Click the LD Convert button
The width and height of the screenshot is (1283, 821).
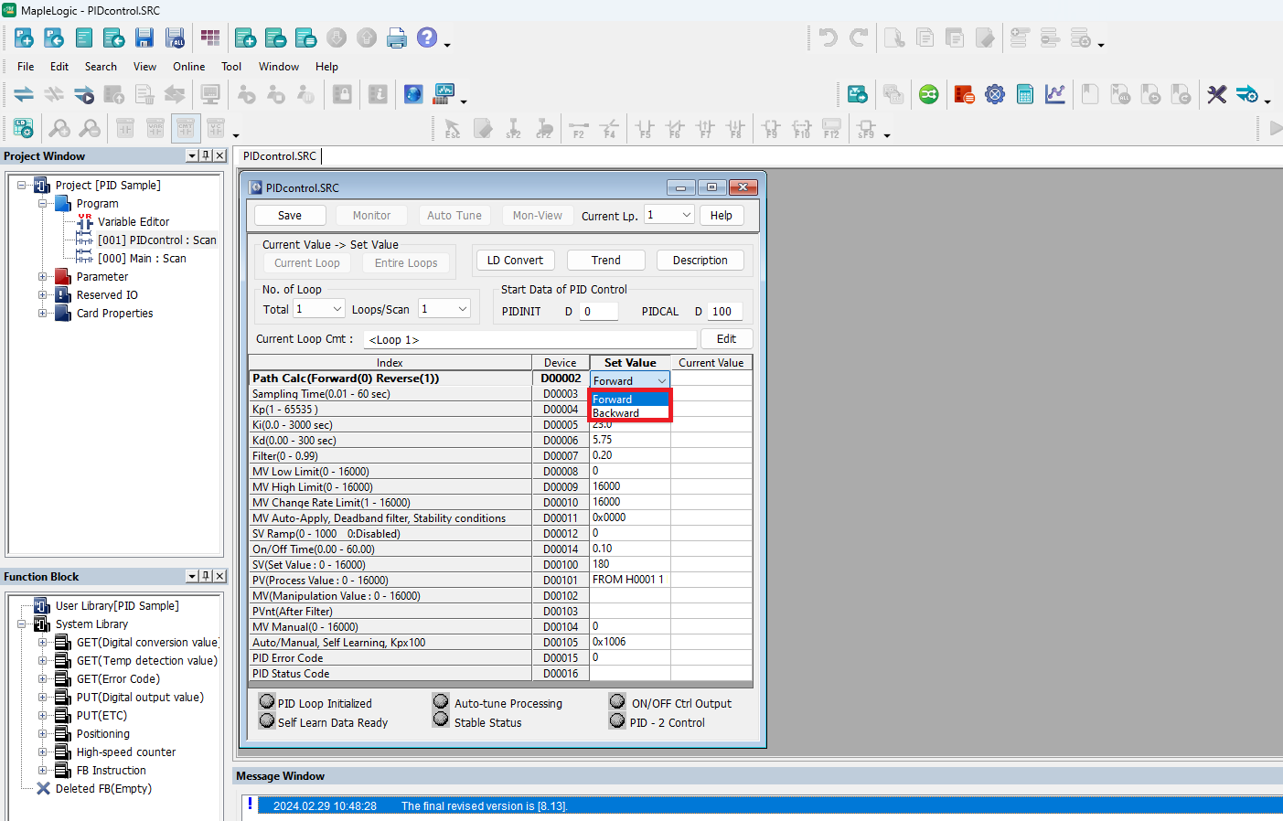click(x=515, y=261)
